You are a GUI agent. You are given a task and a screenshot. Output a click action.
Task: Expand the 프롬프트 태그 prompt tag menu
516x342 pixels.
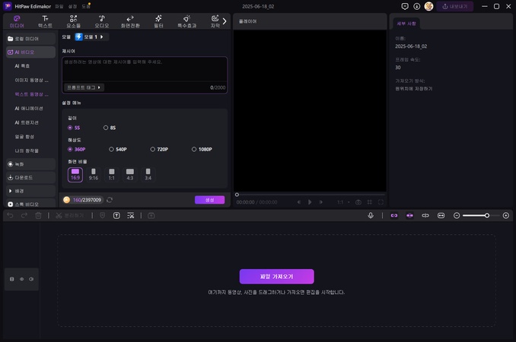84,87
